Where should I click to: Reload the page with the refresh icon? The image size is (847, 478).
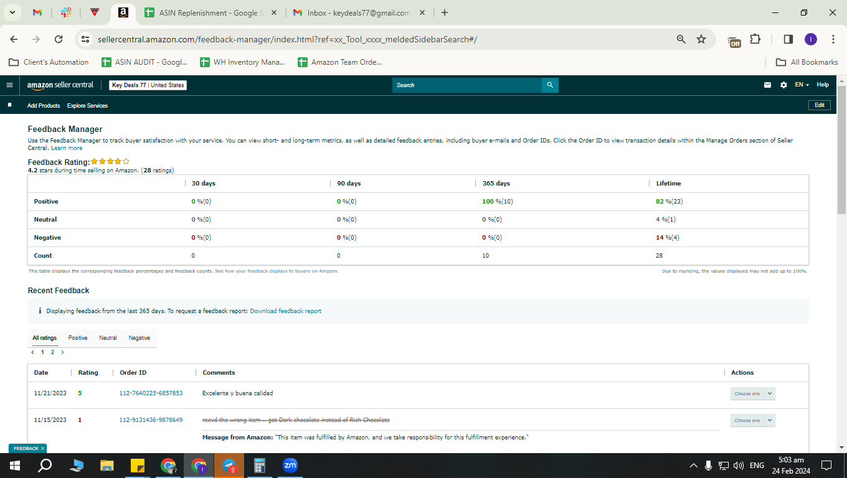click(59, 39)
